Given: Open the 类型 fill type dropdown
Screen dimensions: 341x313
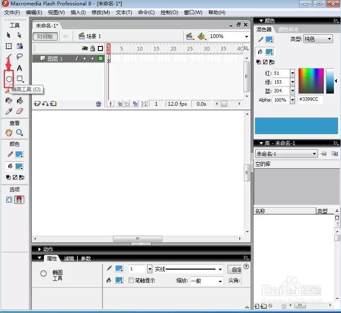Looking at the screenshot, I should click(318, 39).
